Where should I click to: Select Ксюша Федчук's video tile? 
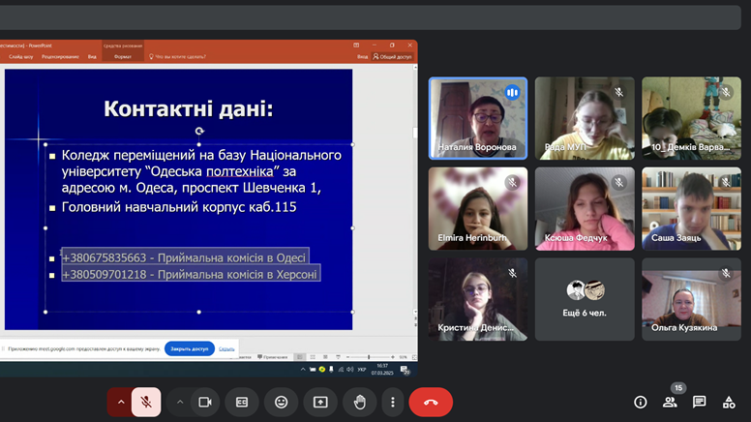(585, 208)
